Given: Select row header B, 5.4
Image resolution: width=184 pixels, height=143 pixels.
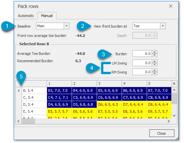Looking at the screenshot, I should pos(34,90).
